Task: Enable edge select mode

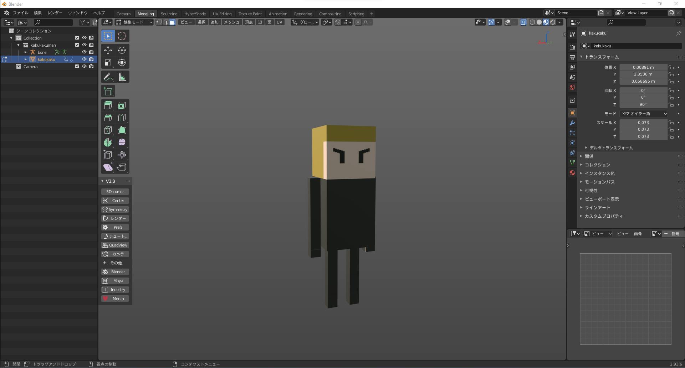Action: coord(166,22)
